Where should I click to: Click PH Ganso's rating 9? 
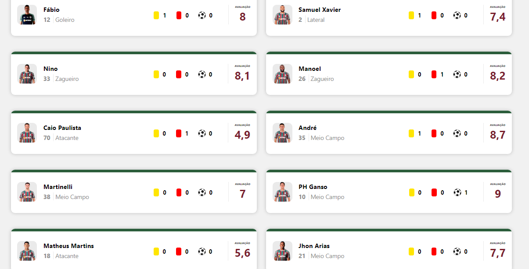coord(498,193)
